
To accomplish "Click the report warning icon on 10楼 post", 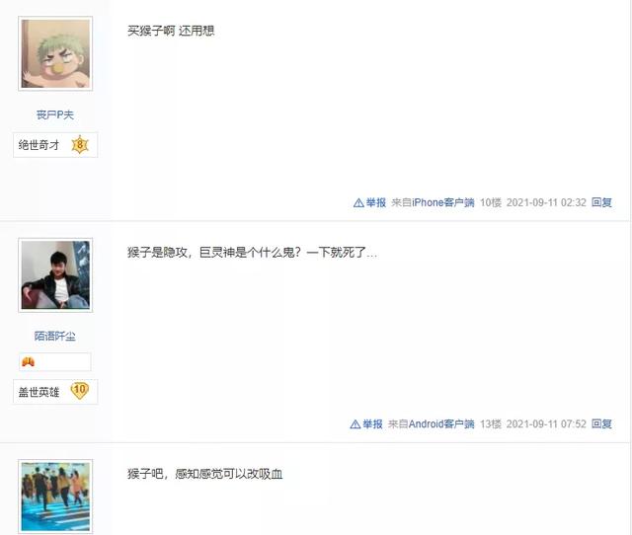I will pos(358,202).
